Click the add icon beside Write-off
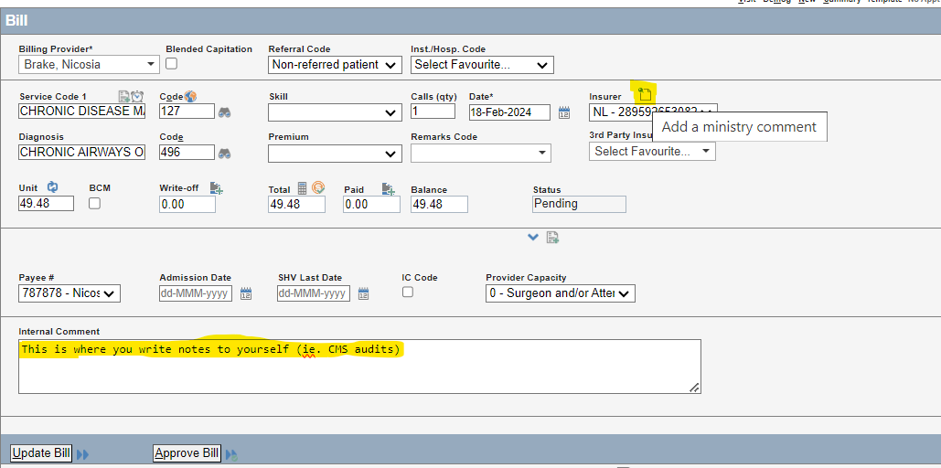Viewport: 941px width, 468px height. pos(216,188)
